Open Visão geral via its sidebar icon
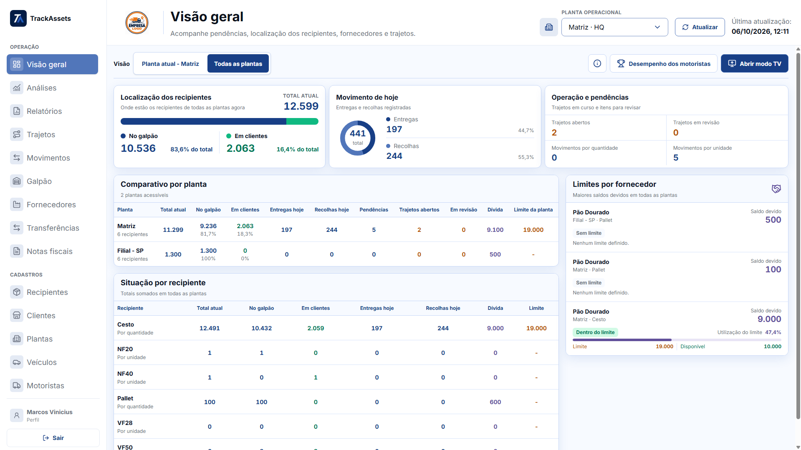This screenshot has height=450, width=801. 17,64
